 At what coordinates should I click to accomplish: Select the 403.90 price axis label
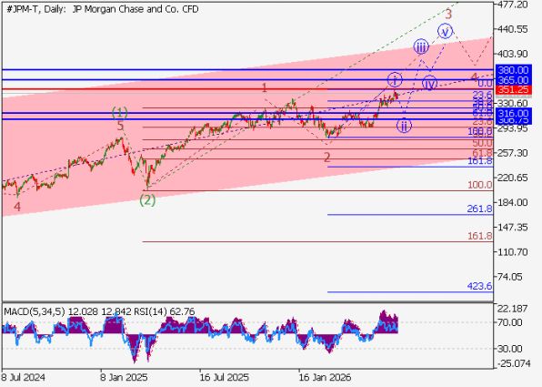pos(512,54)
